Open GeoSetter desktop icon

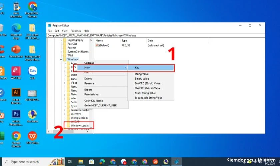(x=33, y=116)
